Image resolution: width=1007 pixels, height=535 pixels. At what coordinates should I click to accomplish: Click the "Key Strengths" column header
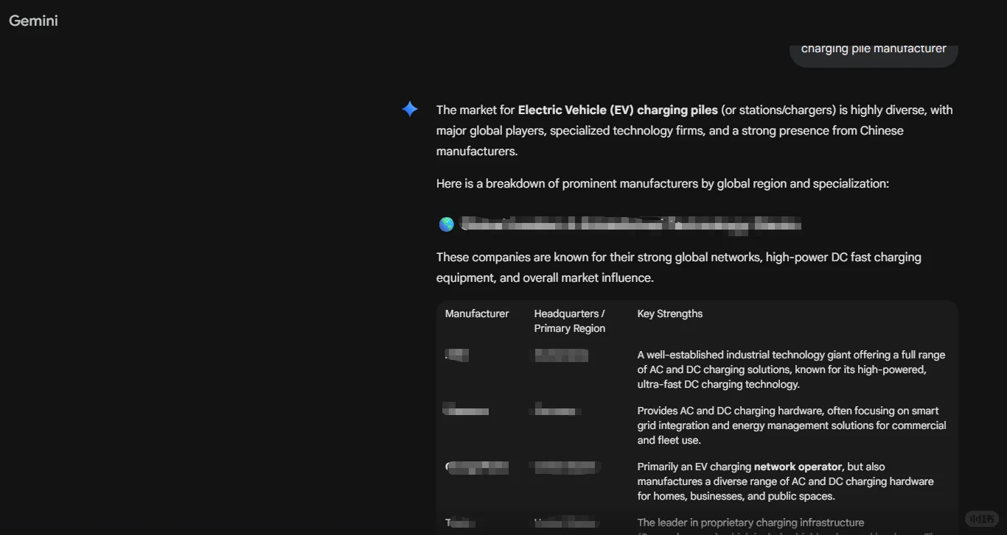pyautogui.click(x=670, y=313)
